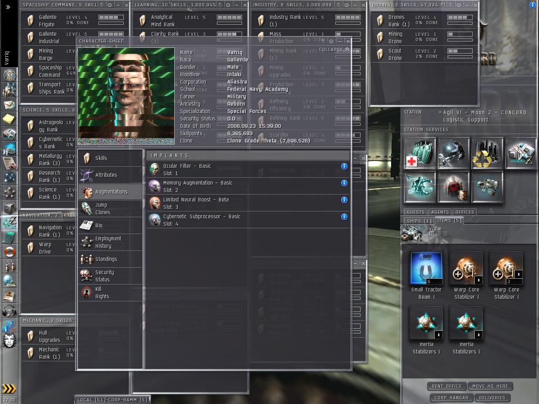Open Deliveries
The image size is (539, 404).
tap(492, 398)
